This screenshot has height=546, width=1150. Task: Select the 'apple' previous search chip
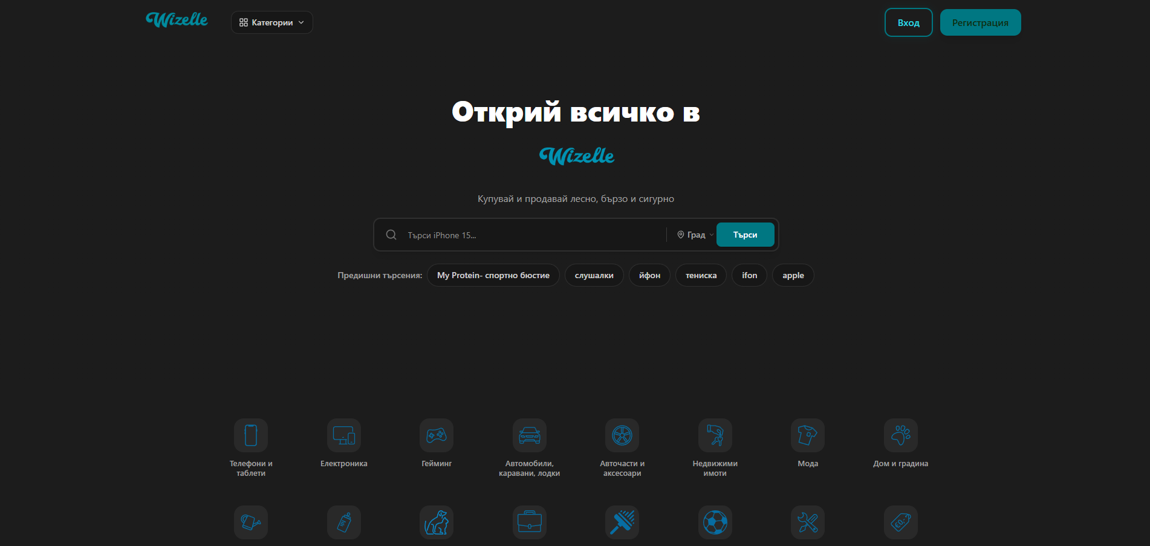pos(793,275)
